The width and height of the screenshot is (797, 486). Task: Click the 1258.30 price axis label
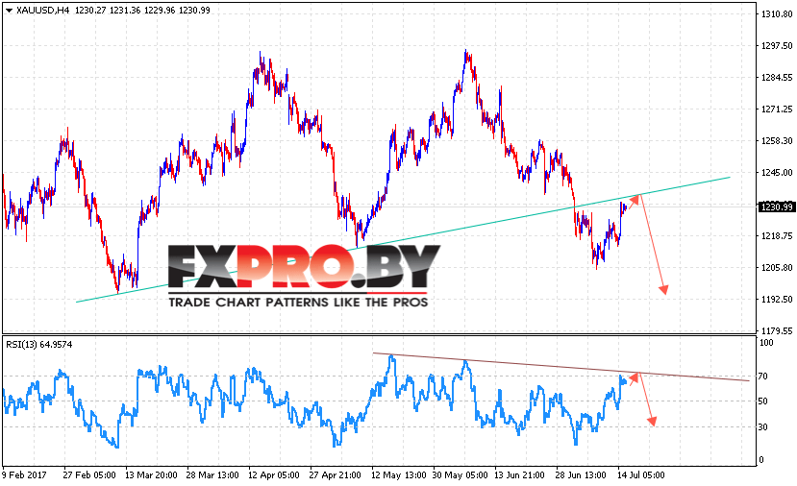777,140
